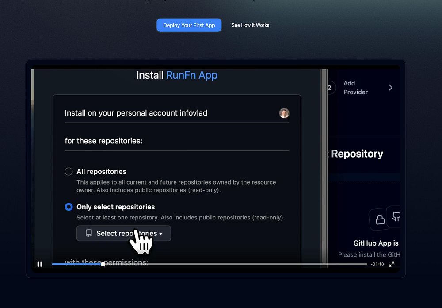
Task: Click the 'with these permissions:' text
Action: [106, 262]
